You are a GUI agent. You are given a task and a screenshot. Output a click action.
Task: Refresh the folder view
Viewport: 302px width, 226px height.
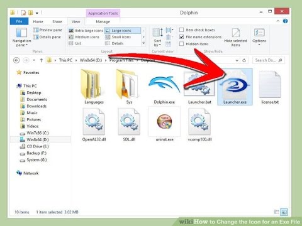244,60
